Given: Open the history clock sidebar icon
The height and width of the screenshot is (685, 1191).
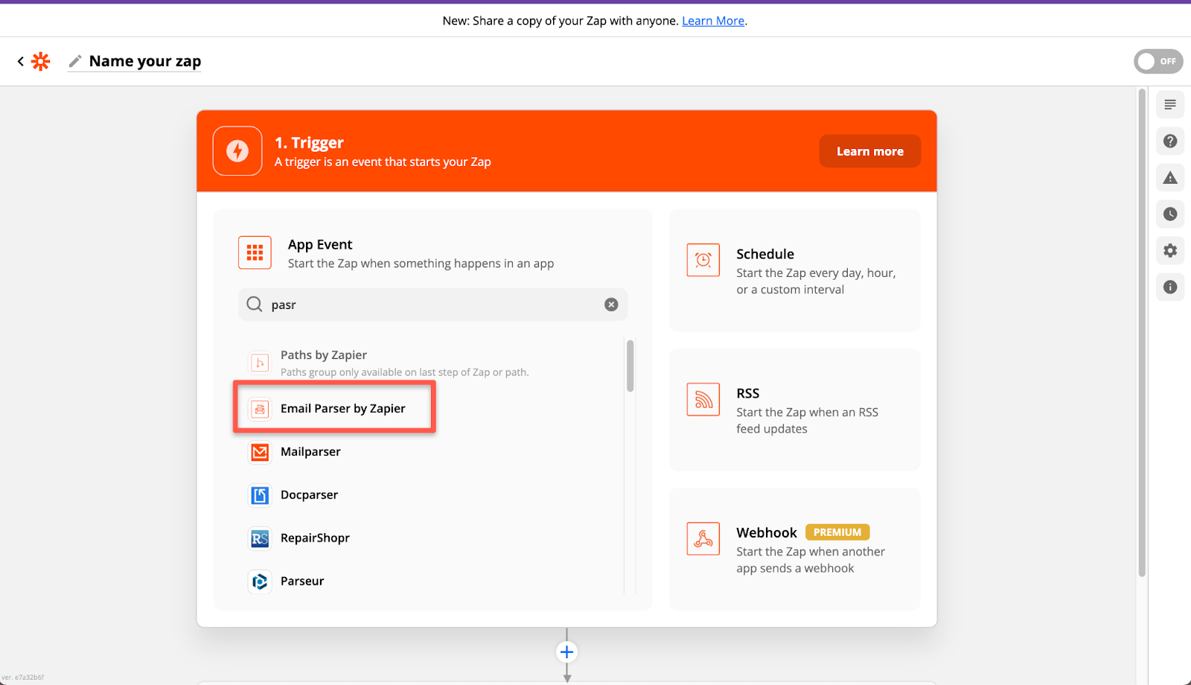Looking at the screenshot, I should 1170,214.
